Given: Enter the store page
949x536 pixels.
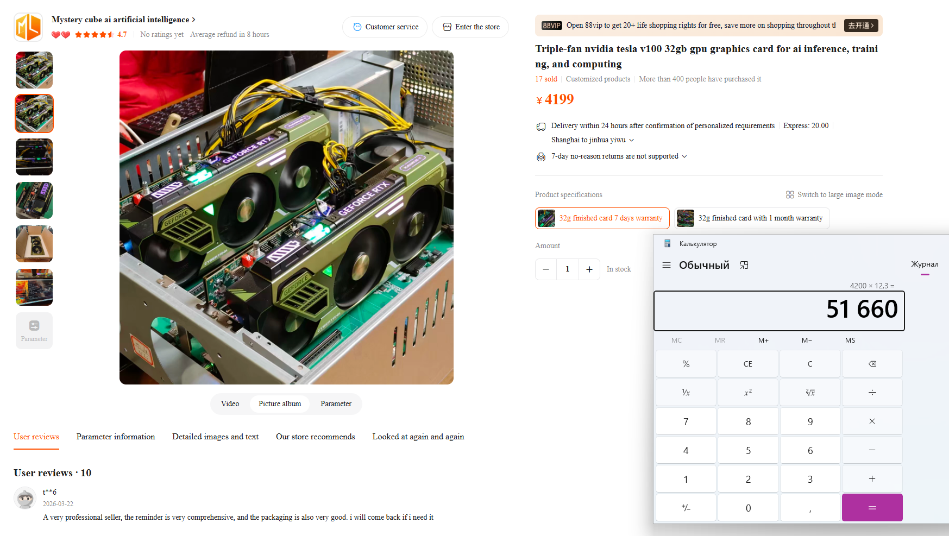Looking at the screenshot, I should click(x=470, y=27).
